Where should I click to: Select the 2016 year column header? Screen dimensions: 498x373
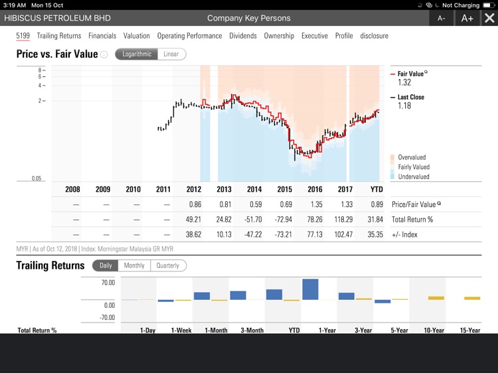point(315,189)
